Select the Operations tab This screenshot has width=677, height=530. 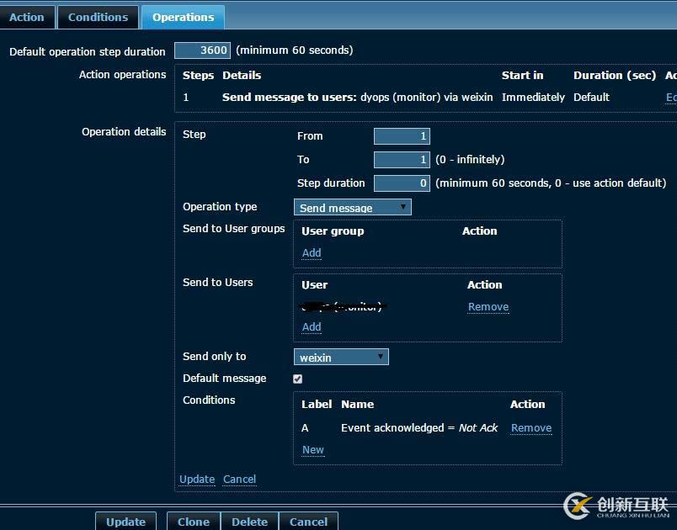(183, 17)
